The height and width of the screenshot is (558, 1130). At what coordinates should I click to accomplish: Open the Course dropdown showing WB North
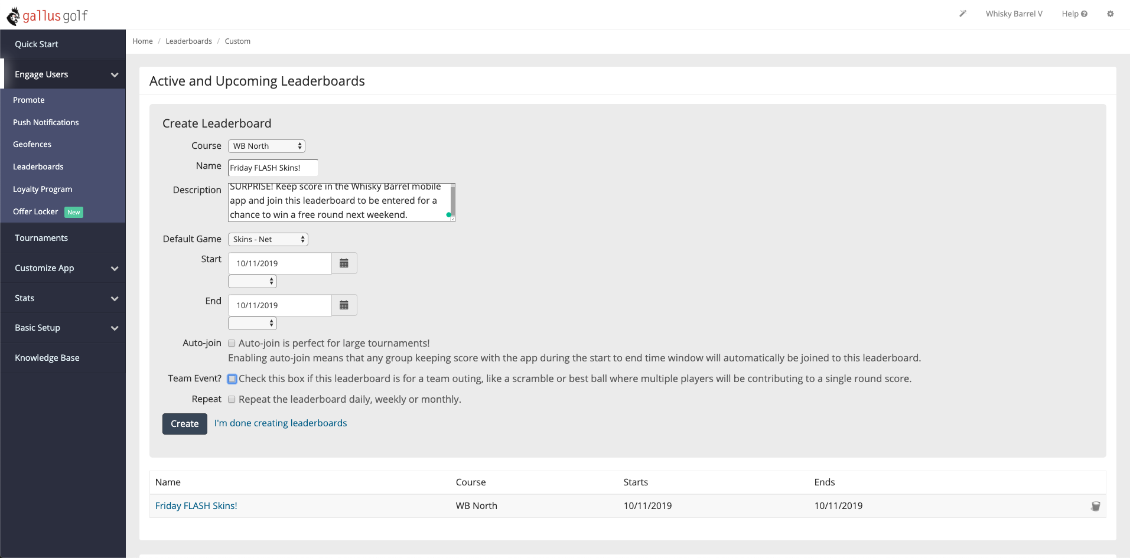click(266, 146)
